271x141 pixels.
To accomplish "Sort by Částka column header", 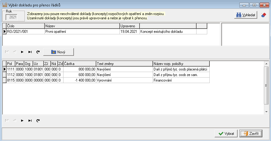I will (79, 64).
